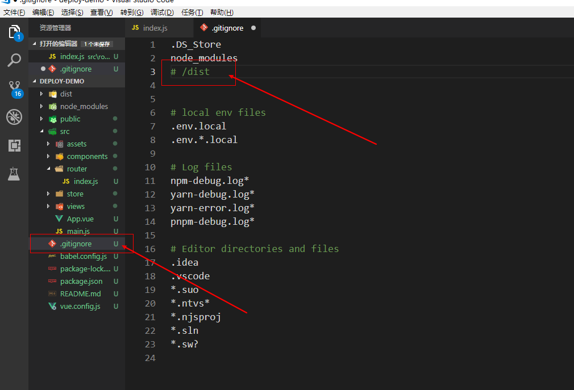The width and height of the screenshot is (574, 390).
Task: Switch to the .gitignore editor tab
Action: (227, 28)
